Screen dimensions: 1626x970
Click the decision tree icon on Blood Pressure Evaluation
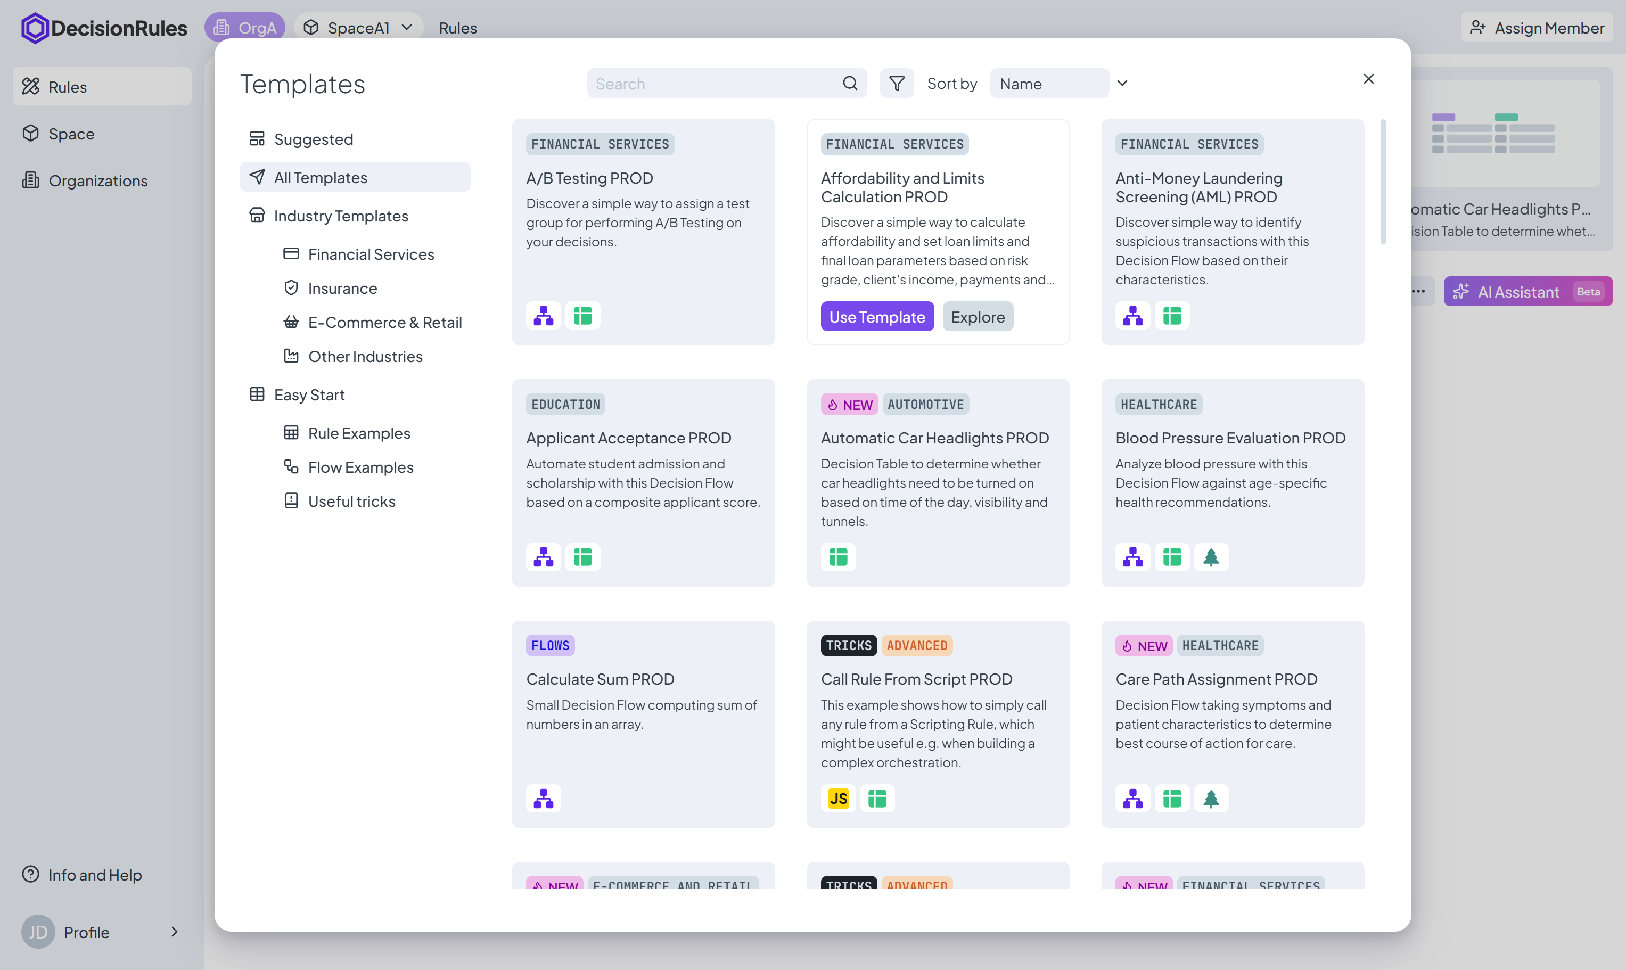[x=1210, y=557]
